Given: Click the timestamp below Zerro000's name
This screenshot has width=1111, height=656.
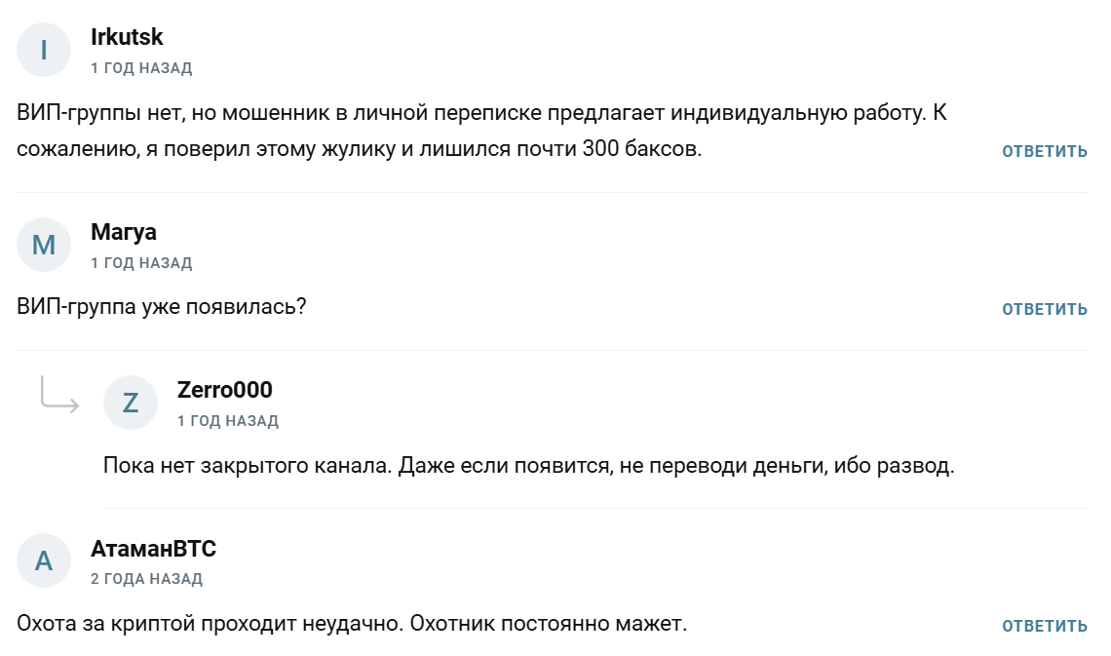Looking at the screenshot, I should [229, 420].
